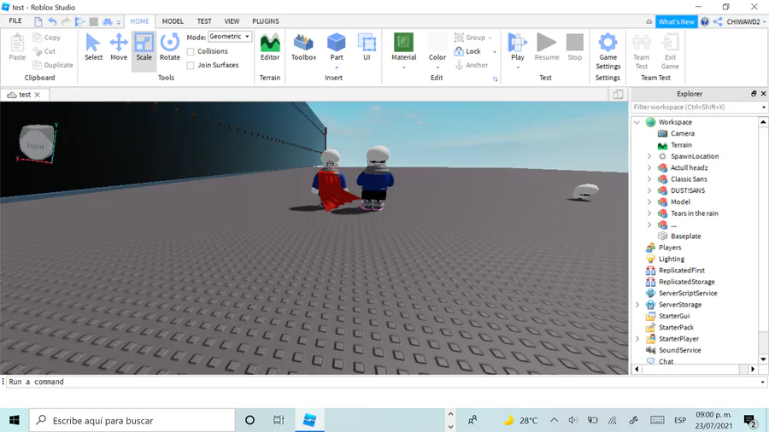Open the Toolbox panel
This screenshot has width=769, height=432.
(x=303, y=47)
